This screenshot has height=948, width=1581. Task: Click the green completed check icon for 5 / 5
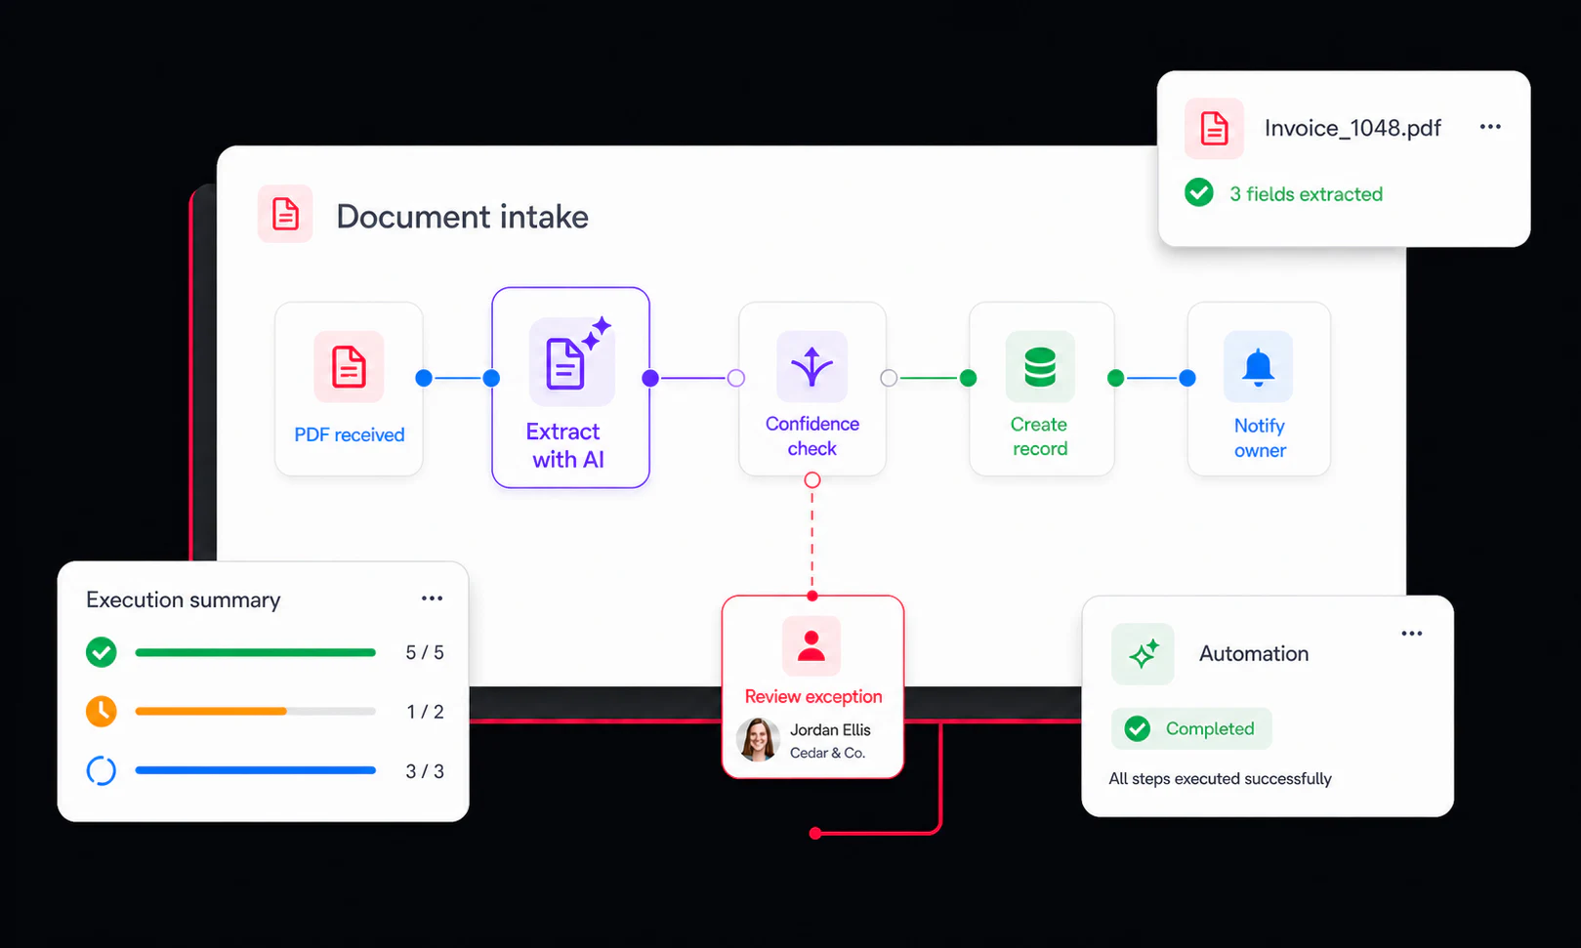(102, 652)
